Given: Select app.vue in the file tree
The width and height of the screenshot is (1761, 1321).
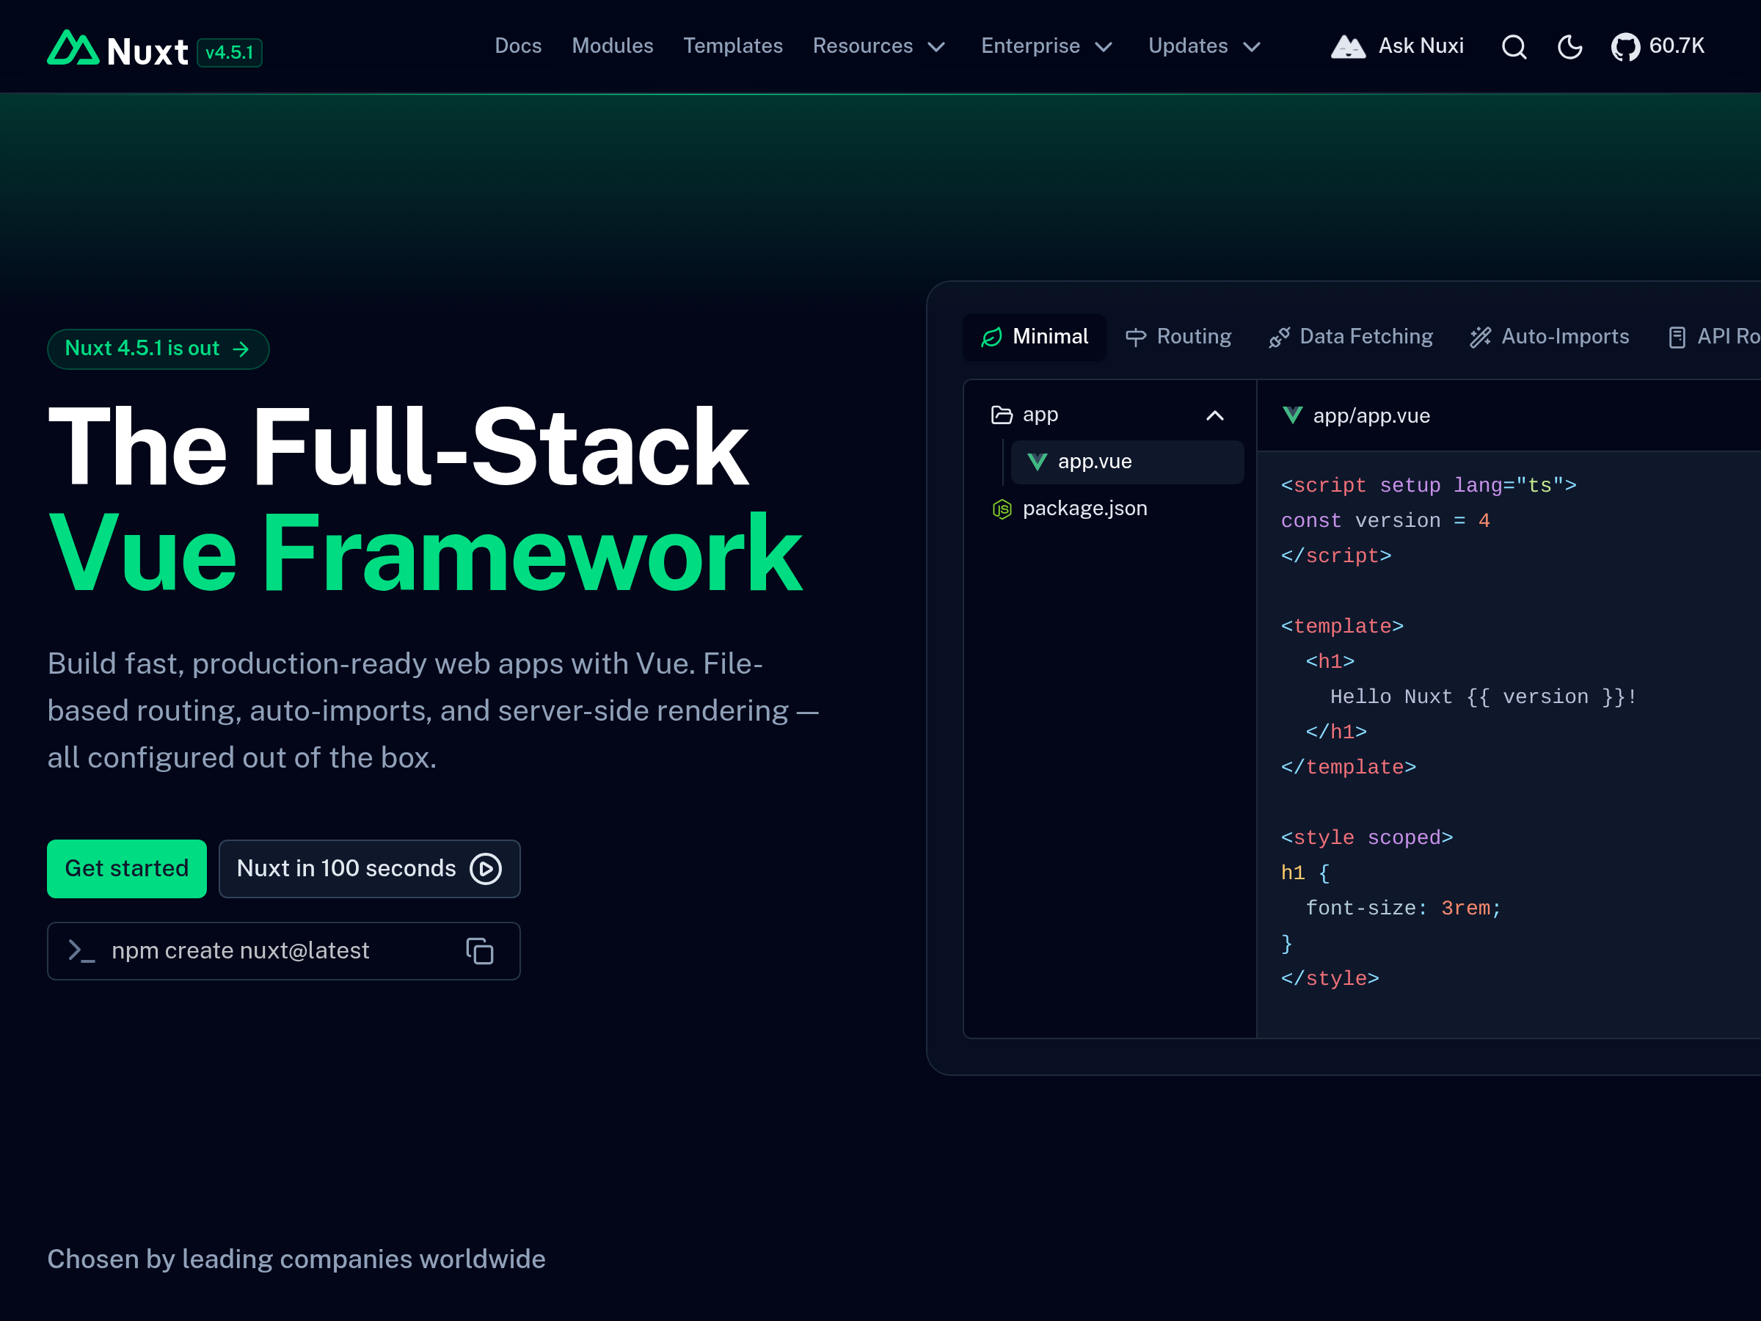Looking at the screenshot, I should coord(1127,462).
